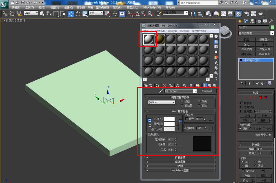
Task: Click the render teapot icon
Action: [253, 14]
